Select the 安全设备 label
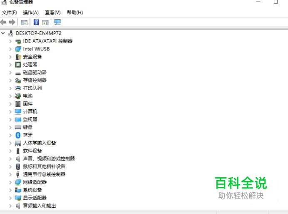The width and height of the screenshot is (288, 214). [32, 57]
